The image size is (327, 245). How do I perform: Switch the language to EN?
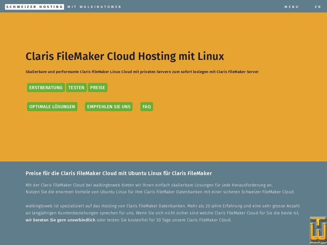(318, 7)
